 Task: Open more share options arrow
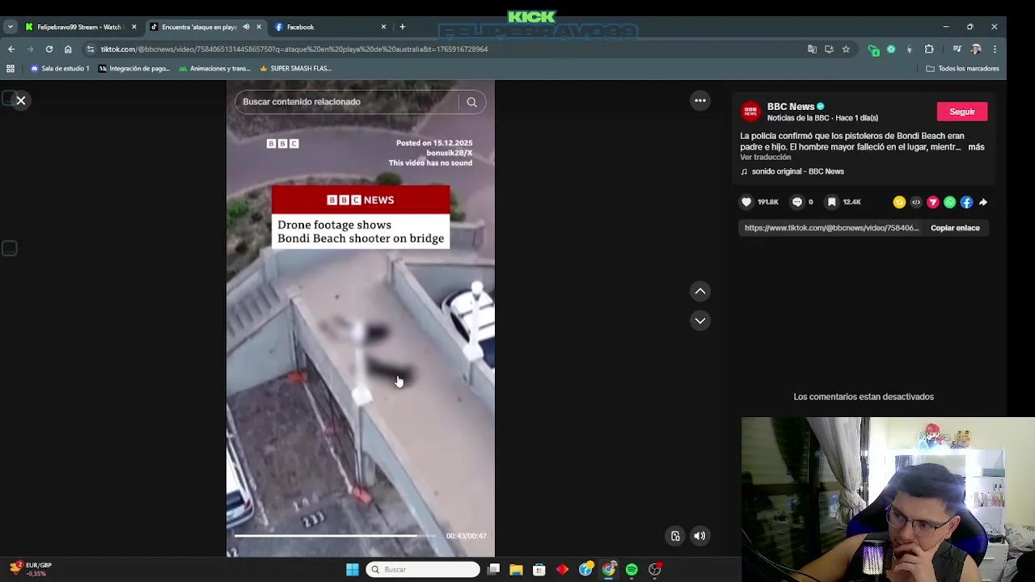[x=983, y=202]
